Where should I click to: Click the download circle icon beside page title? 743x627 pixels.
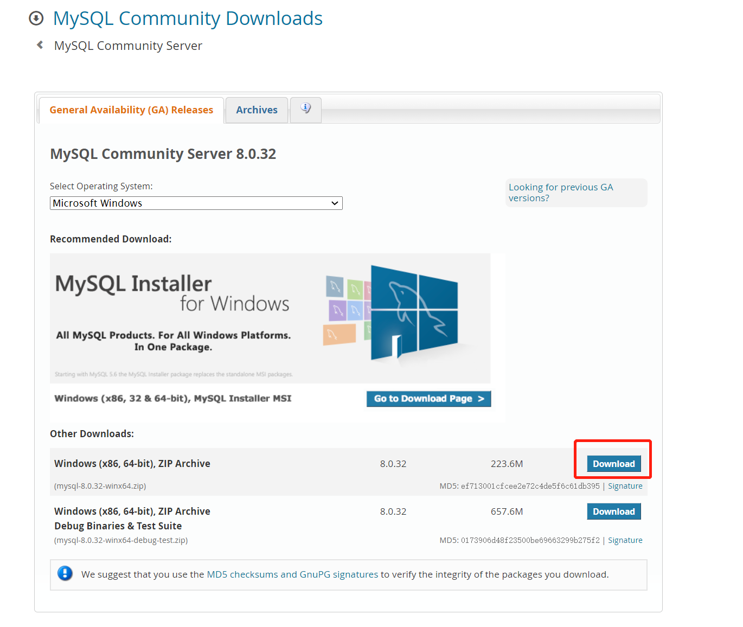tap(36, 18)
